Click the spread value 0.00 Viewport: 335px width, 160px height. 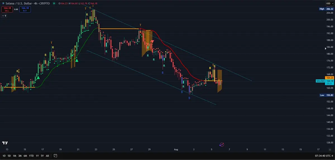tap(16, 9)
